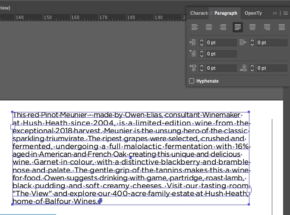Viewport: 290px width, 215px height.
Task: Click the Right indent value field
Action: click(x=272, y=43)
